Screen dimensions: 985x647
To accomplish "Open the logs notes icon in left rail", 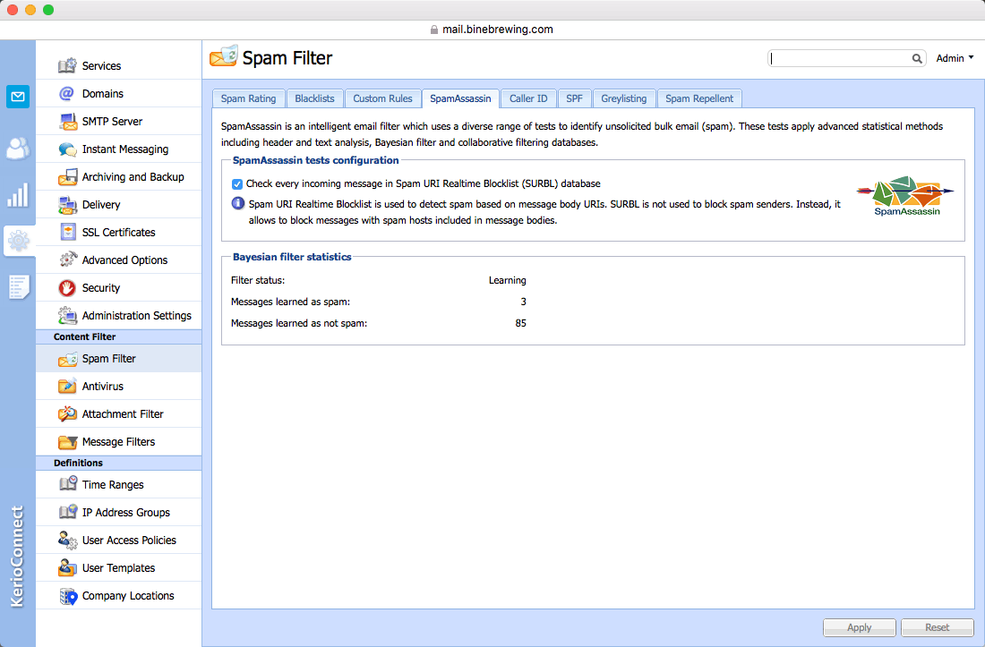I will tap(18, 286).
